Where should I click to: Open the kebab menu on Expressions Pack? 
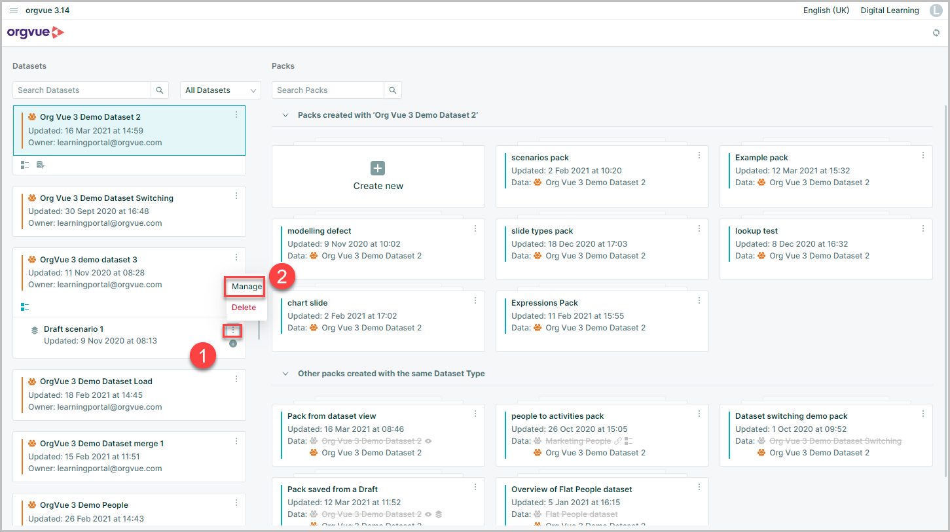(x=699, y=300)
